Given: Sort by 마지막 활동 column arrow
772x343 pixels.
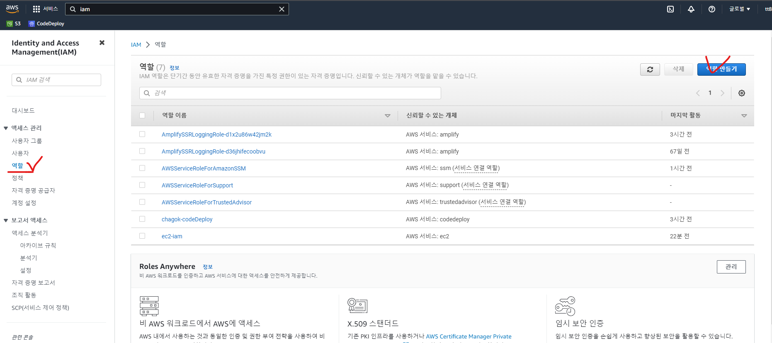Looking at the screenshot, I should click(x=744, y=116).
